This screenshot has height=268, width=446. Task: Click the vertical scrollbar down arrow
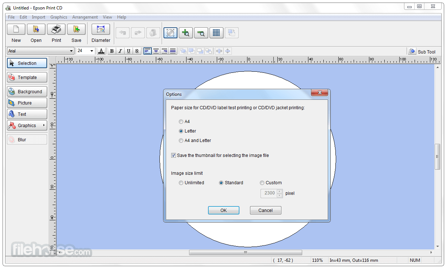click(438, 247)
